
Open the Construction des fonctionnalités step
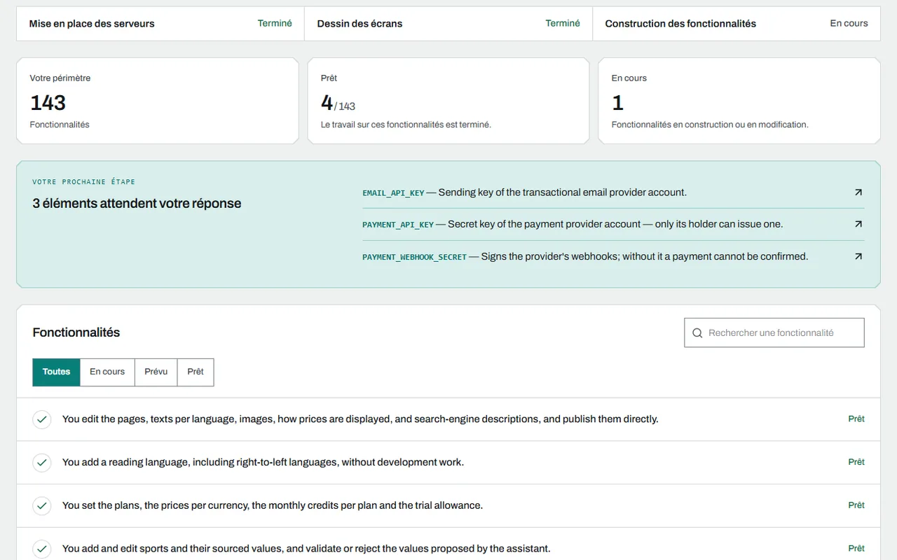737,24
